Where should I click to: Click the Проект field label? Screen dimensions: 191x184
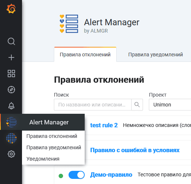click(x=158, y=95)
